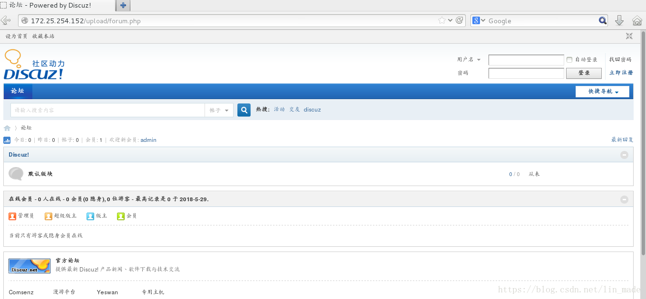This screenshot has width=646, height=299.
Task: Click the 从未 last post text
Action: (534, 174)
